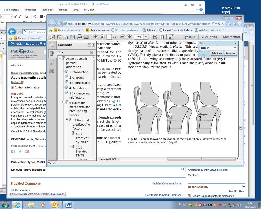Open Kommentoi pane in PDF viewer
Image resolution: width=261 pixels, height=209 pixels.
coord(231,37)
